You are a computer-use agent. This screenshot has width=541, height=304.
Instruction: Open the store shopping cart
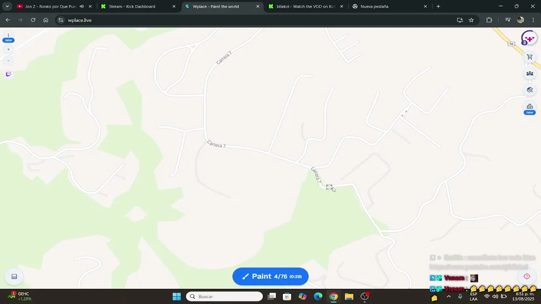(530, 57)
